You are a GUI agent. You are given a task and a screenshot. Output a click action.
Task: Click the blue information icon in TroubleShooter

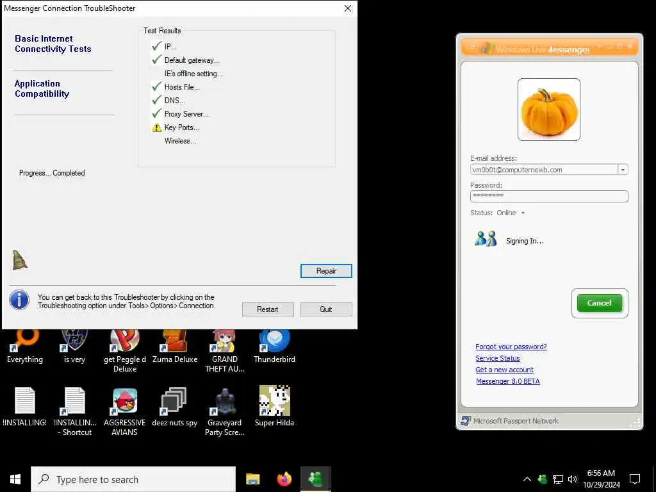[19, 300]
